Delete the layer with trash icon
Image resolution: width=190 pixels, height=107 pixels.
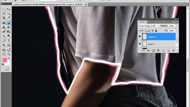(x=173, y=51)
